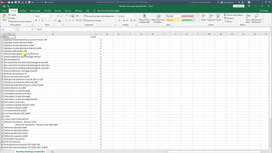
Task: Apply the Satisfaisant cell style
Action: [188, 20]
